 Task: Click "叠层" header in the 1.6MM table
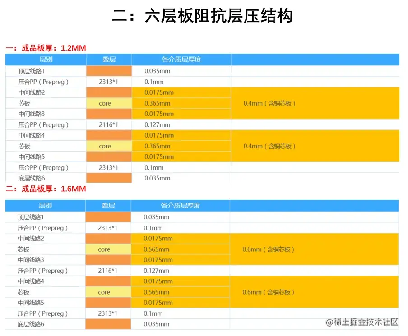pyautogui.click(x=108, y=206)
